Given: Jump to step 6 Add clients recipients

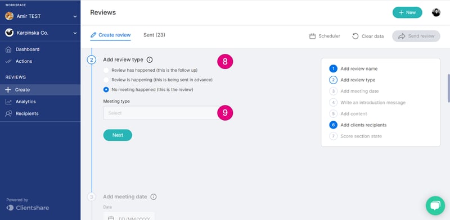Looking at the screenshot, I should click(358, 125).
